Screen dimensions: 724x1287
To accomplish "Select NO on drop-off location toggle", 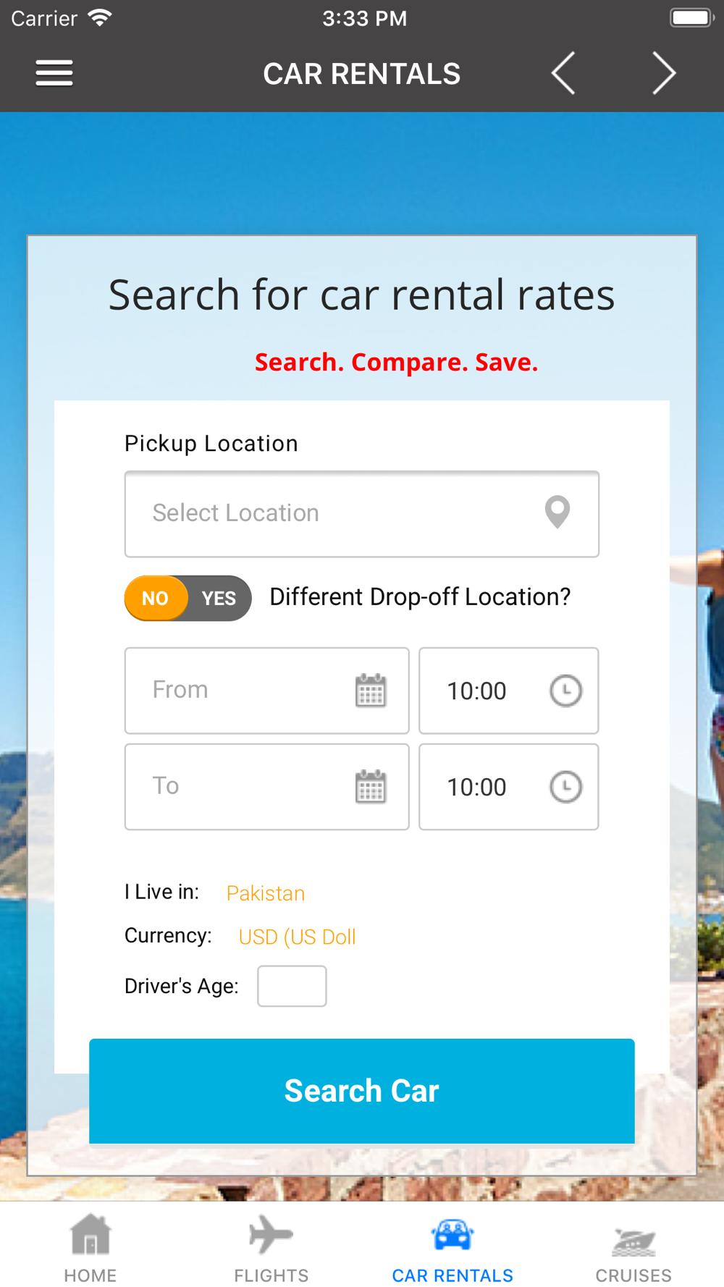I will point(156,598).
